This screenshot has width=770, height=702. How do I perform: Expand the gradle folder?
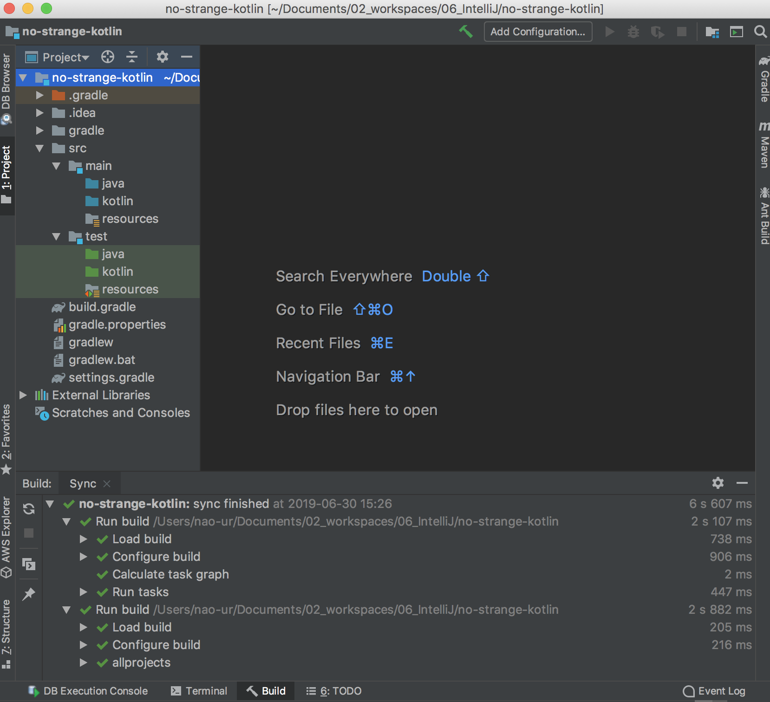click(40, 130)
